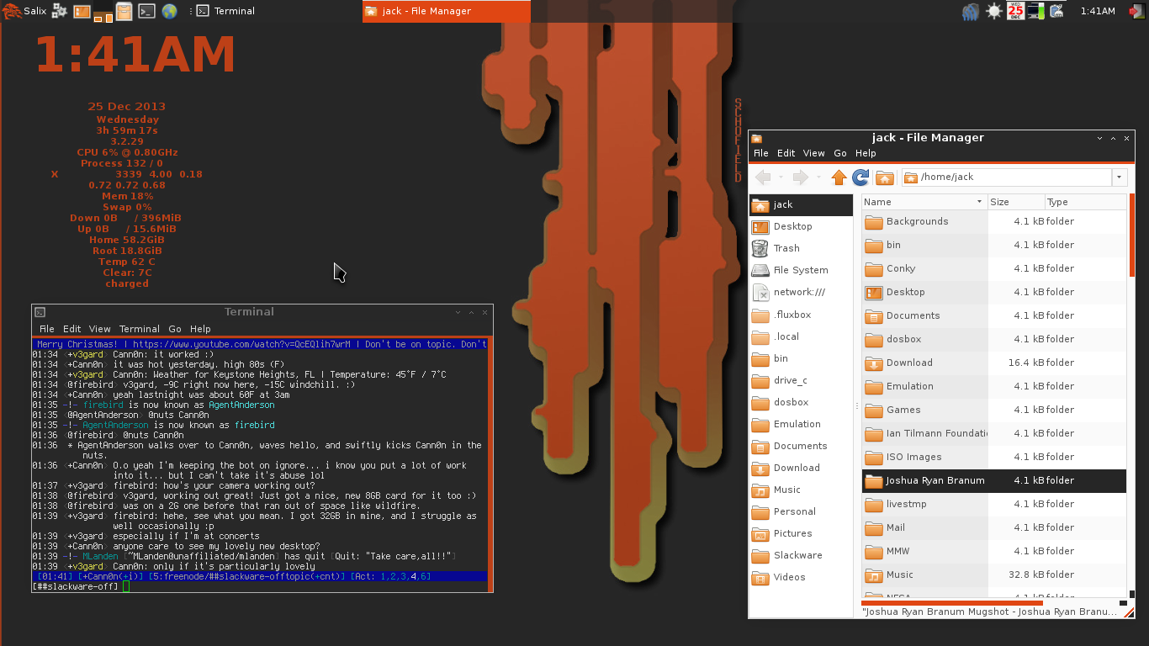Open Help menu in File Manager
This screenshot has height=646, width=1149.
[866, 153]
